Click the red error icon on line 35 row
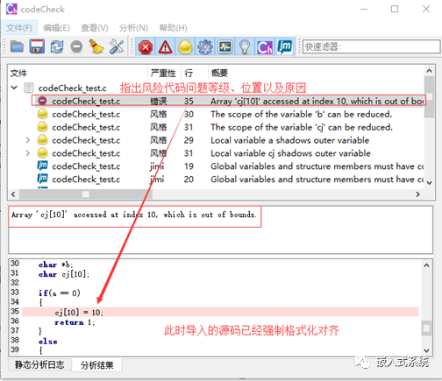442x381 pixels. (x=42, y=101)
